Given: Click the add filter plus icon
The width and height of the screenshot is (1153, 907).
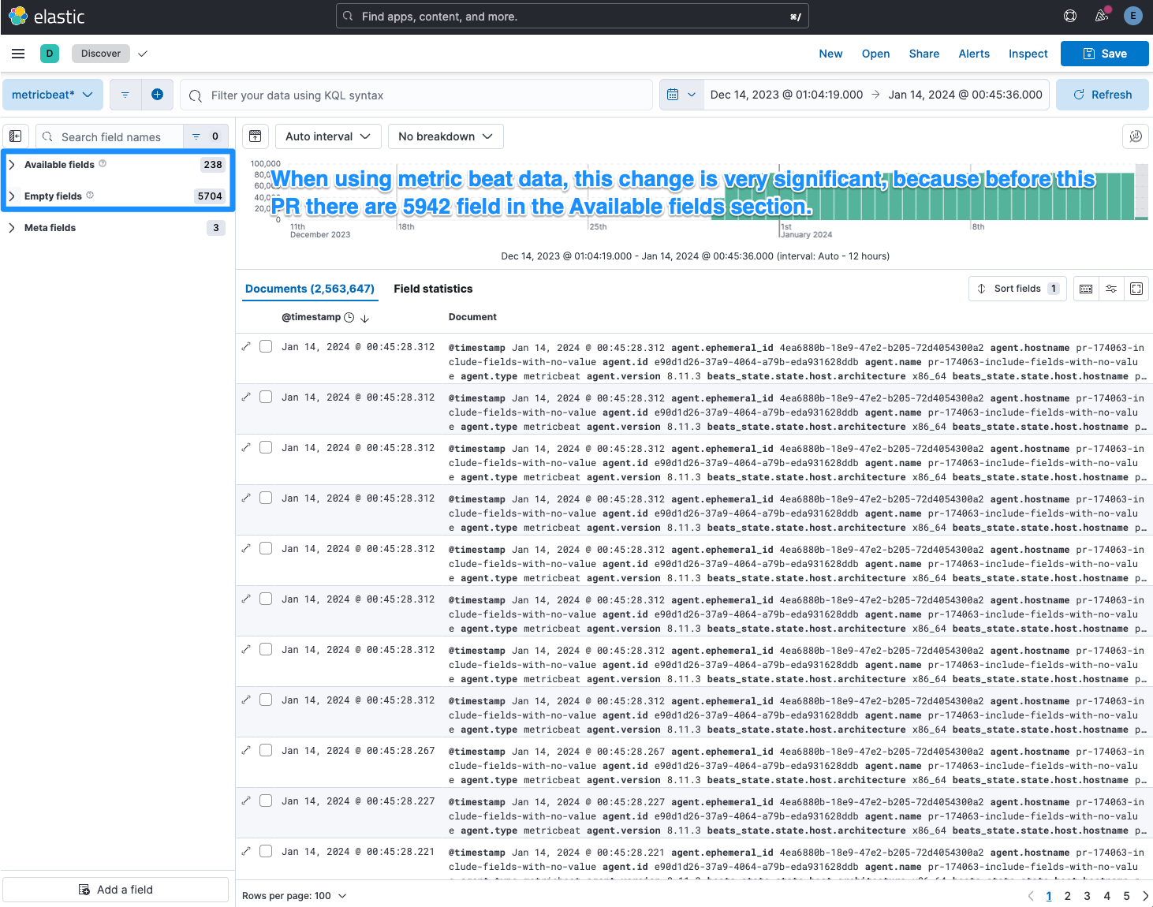Looking at the screenshot, I should click(x=157, y=95).
